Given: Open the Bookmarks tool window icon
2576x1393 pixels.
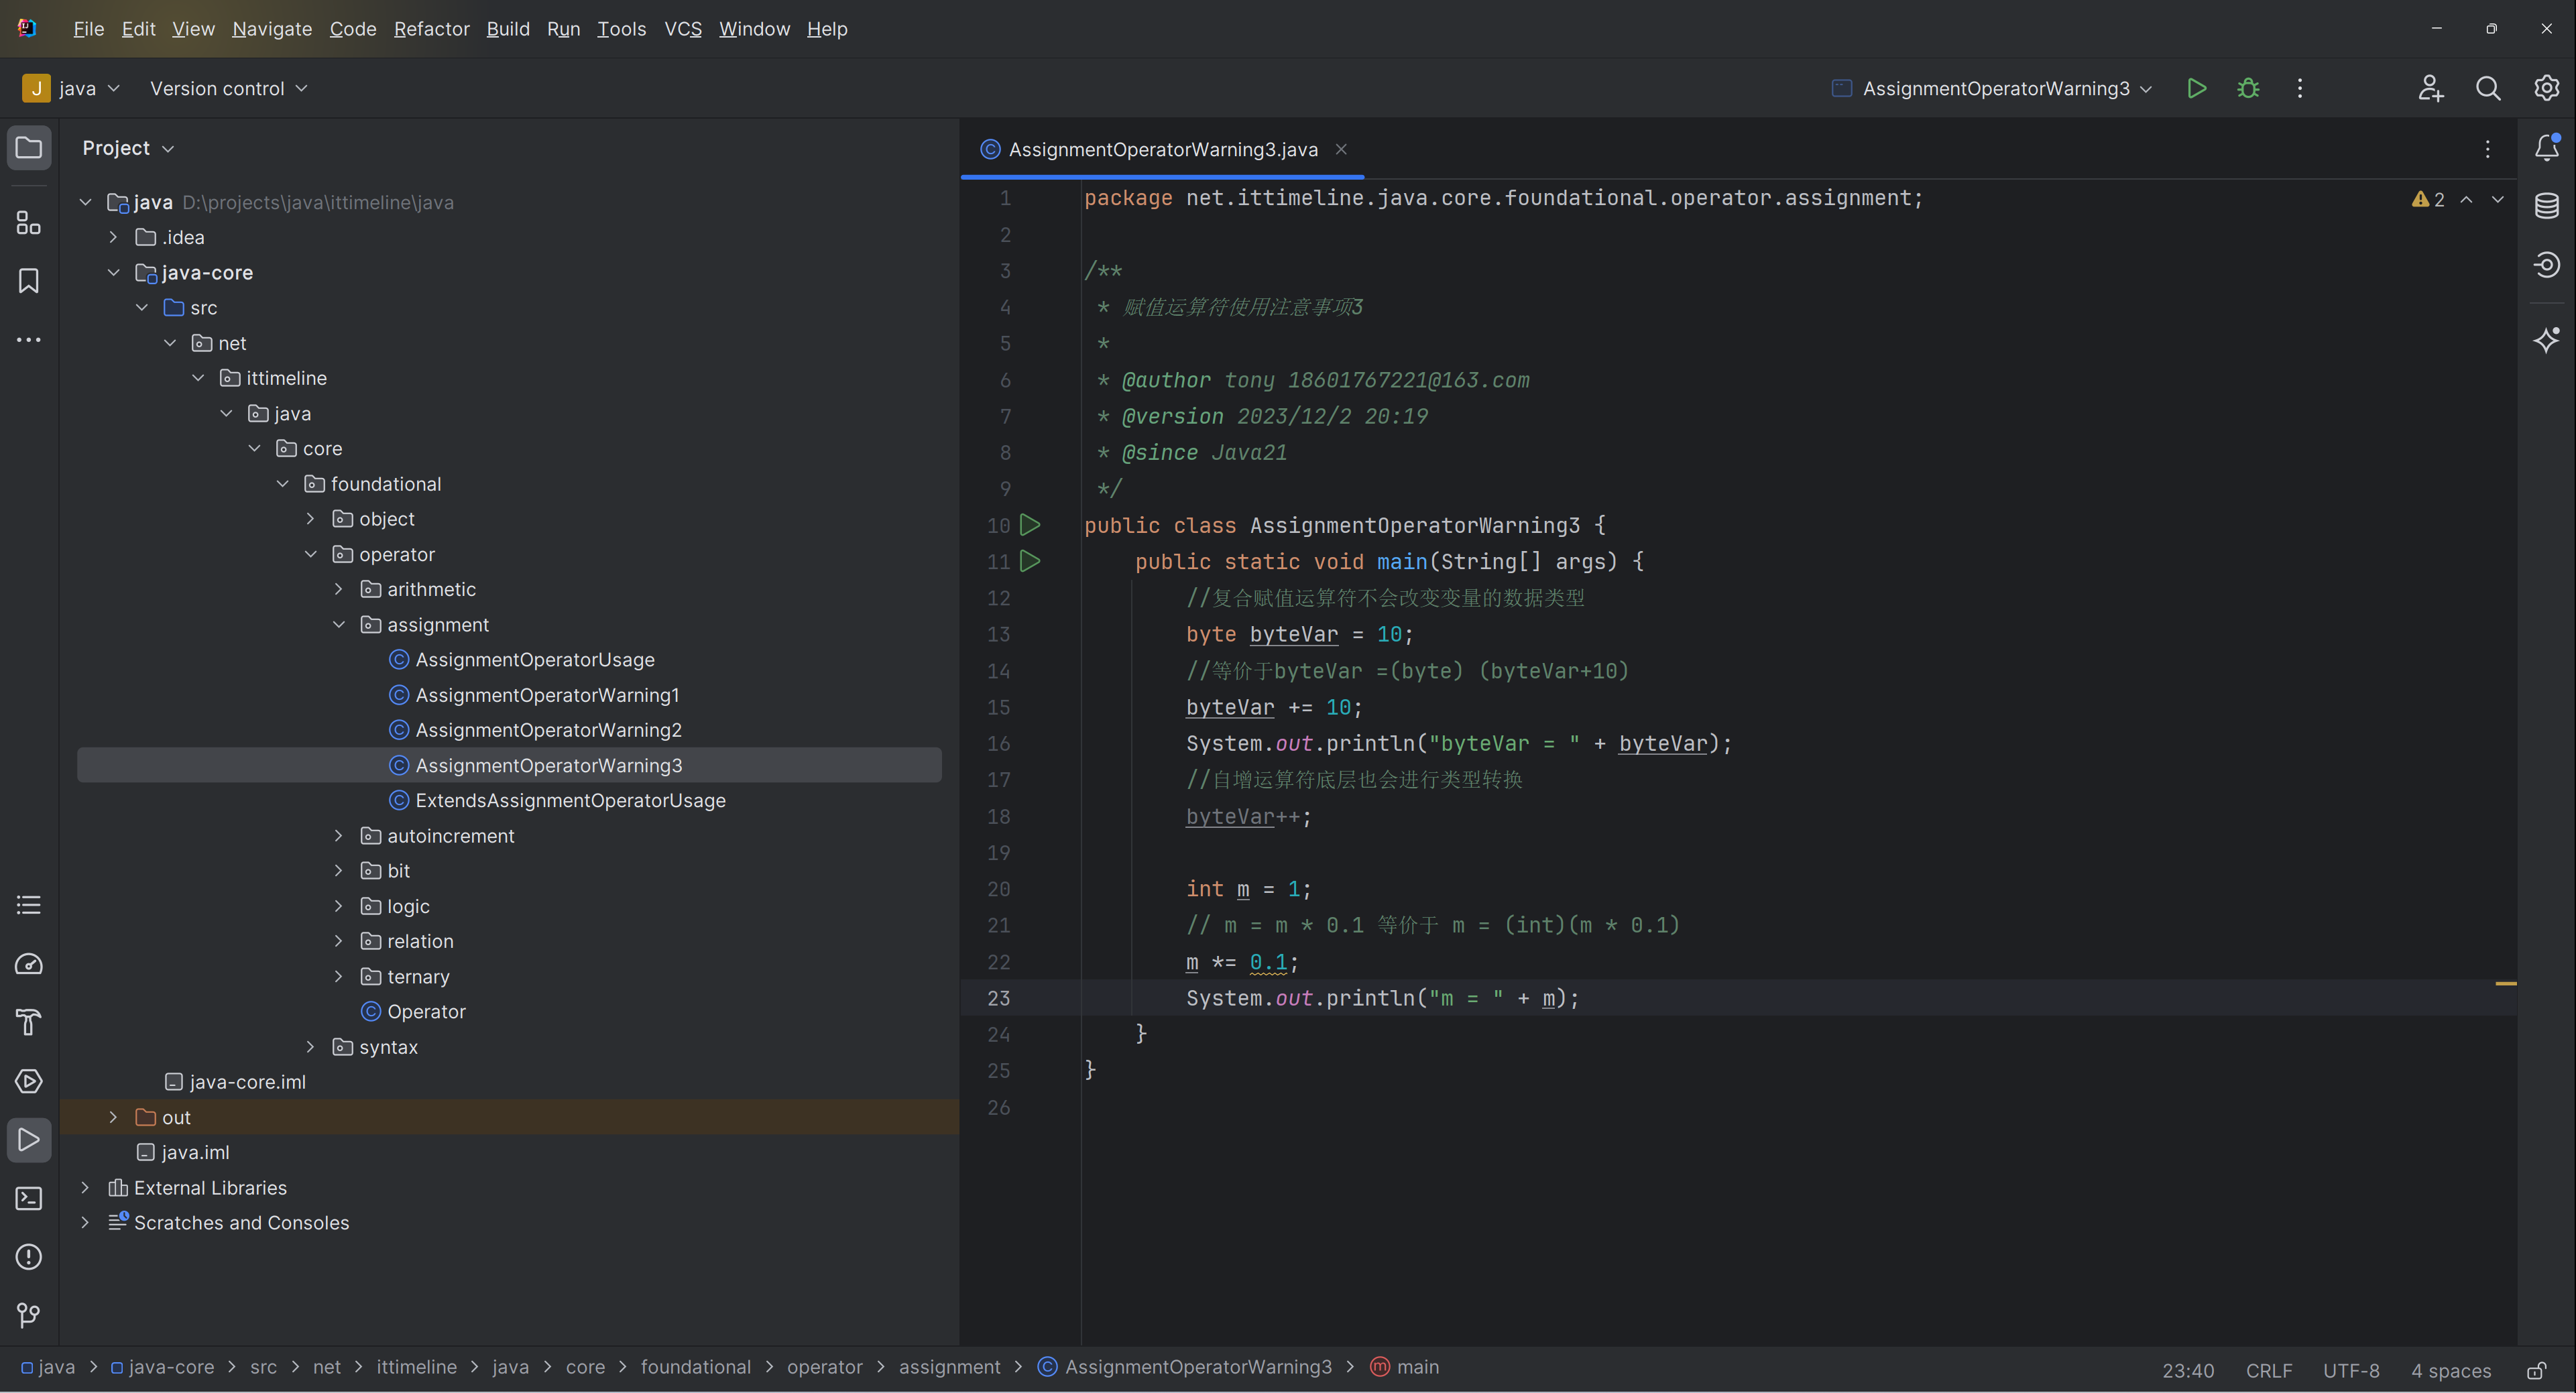Looking at the screenshot, I should [x=29, y=281].
